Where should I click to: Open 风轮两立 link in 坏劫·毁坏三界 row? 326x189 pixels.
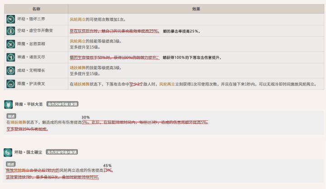[77, 19]
